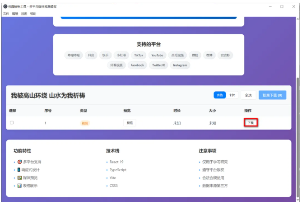Image resolution: width=302 pixels, height=205 pixels.
Task: Click the picture emoji beside 媒体预览
Action: (19, 177)
